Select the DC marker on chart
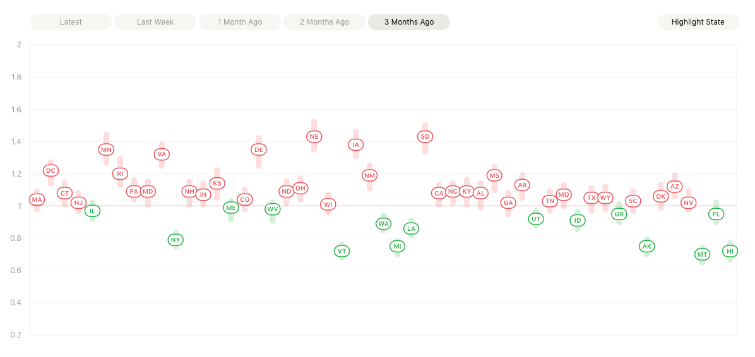This screenshot has height=357, width=755. click(x=51, y=170)
